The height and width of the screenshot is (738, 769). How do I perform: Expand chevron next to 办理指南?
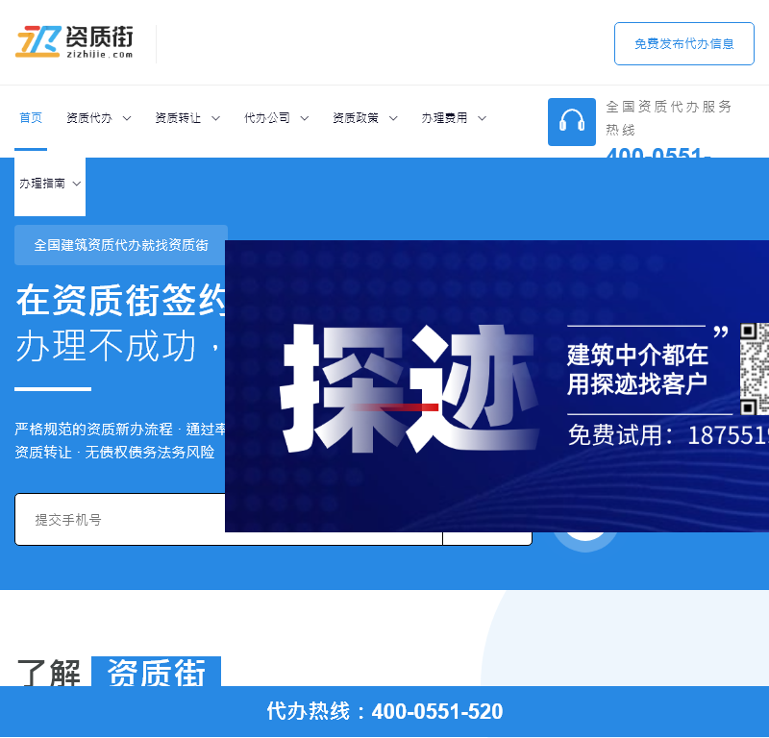[x=77, y=184]
